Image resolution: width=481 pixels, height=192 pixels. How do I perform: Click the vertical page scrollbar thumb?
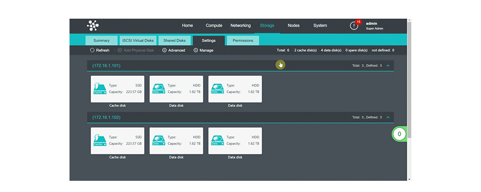pos(409,79)
